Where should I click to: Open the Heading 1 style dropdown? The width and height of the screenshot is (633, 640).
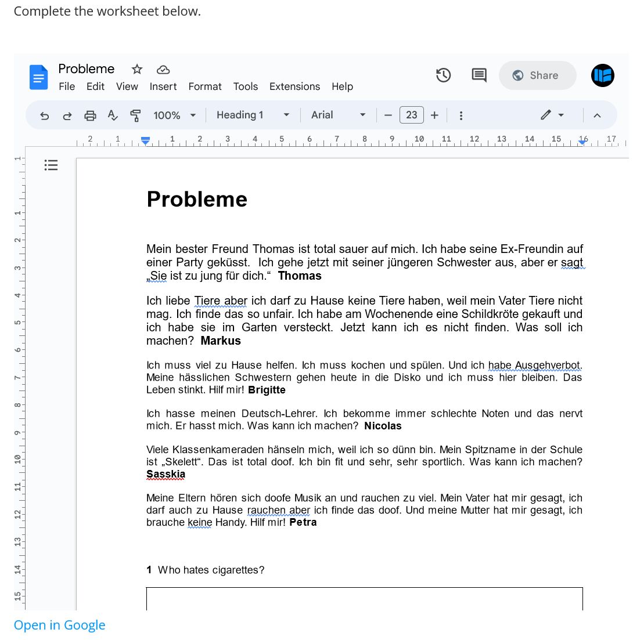click(x=253, y=115)
